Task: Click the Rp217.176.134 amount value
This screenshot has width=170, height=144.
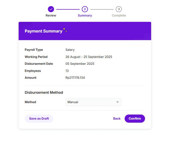Action: point(75,78)
